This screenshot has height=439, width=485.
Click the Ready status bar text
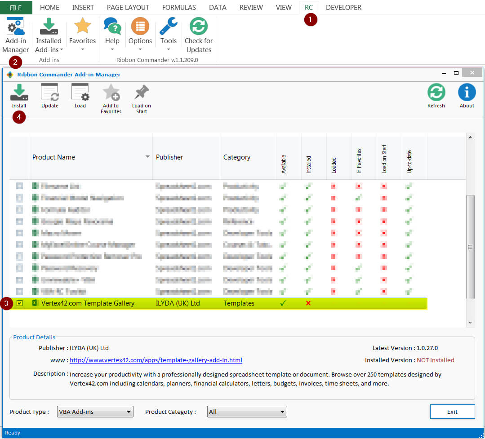pos(13,433)
